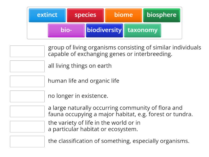Click the box next to the classification definition

click(x=27, y=141)
